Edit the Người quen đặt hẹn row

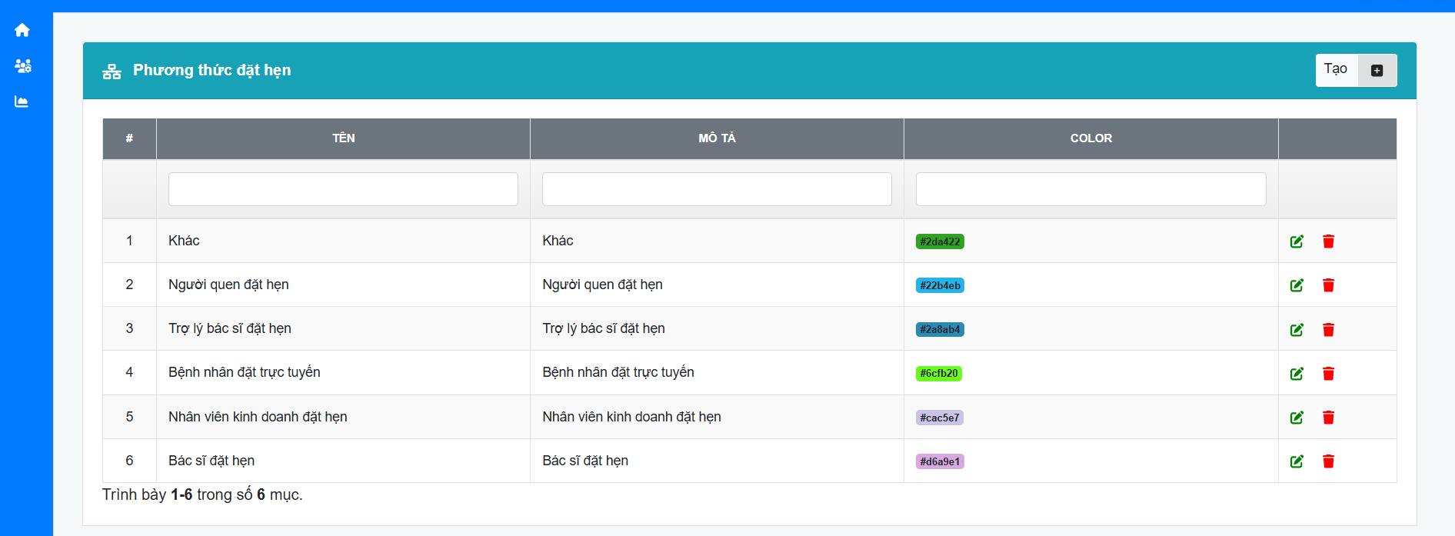click(x=1297, y=285)
